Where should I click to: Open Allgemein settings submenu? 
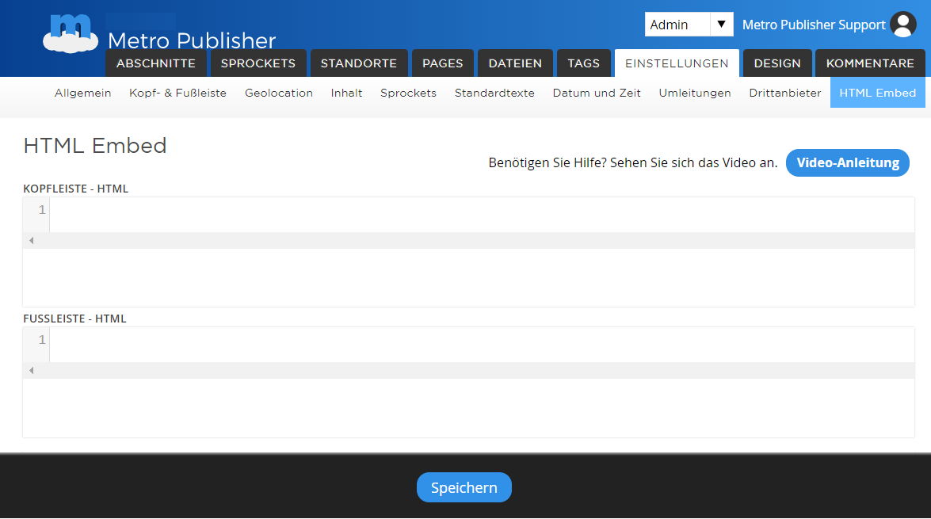point(82,93)
